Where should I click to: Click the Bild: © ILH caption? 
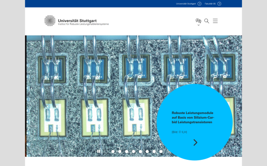[179, 132]
